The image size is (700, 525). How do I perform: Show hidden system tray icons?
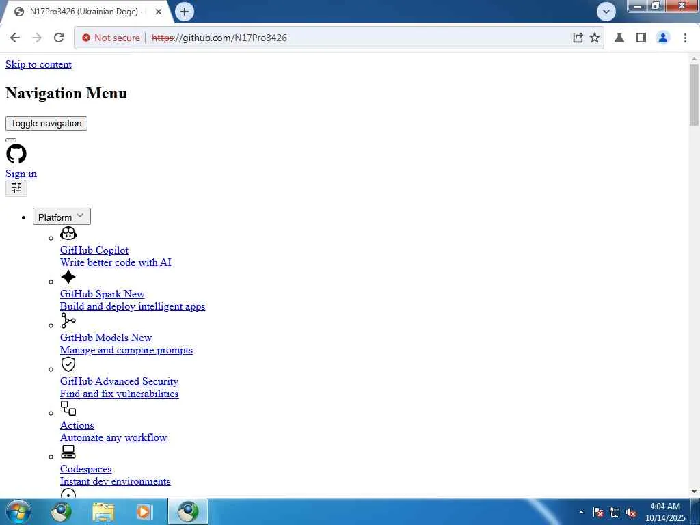[581, 512]
